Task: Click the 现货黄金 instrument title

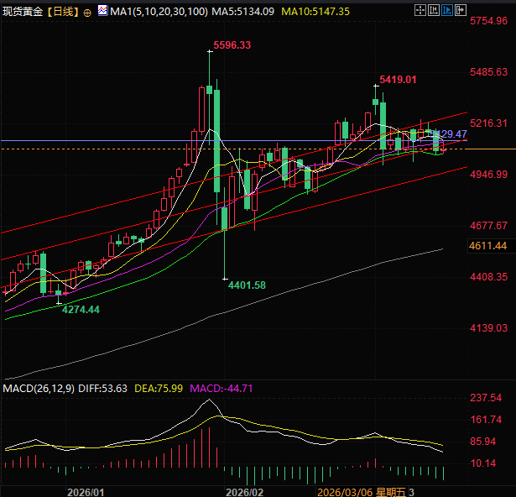Action: pyautogui.click(x=23, y=12)
